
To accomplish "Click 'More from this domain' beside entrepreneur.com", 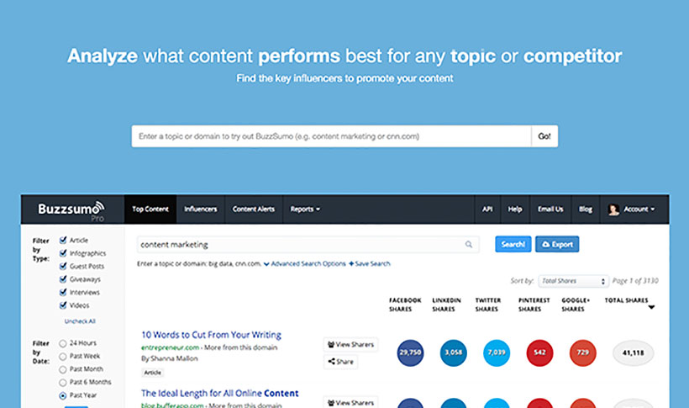I will (241, 347).
